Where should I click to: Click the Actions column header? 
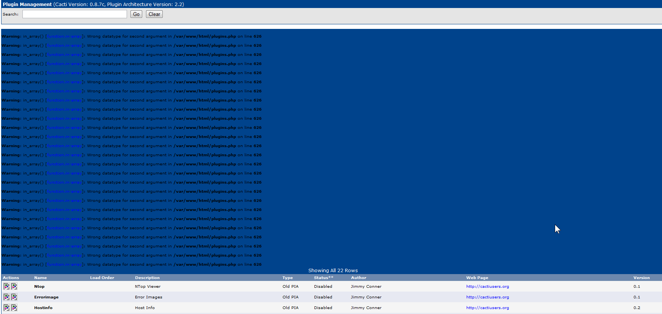11,278
